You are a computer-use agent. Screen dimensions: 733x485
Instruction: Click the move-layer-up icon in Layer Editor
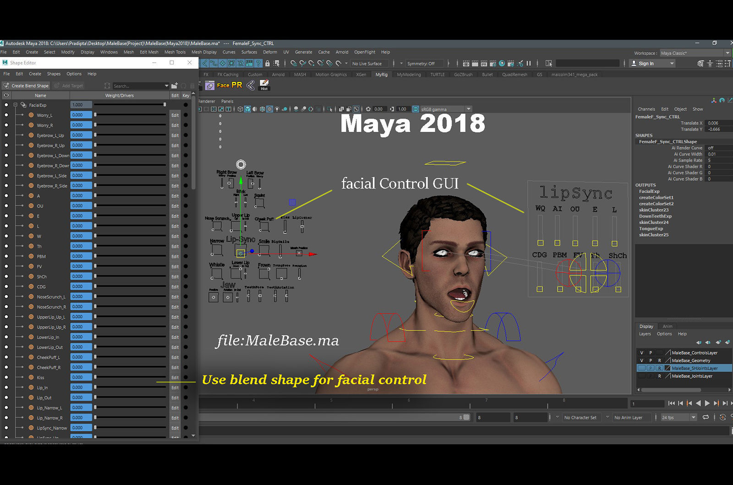pyautogui.click(x=699, y=342)
